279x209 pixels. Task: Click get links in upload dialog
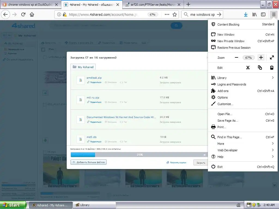(176, 162)
